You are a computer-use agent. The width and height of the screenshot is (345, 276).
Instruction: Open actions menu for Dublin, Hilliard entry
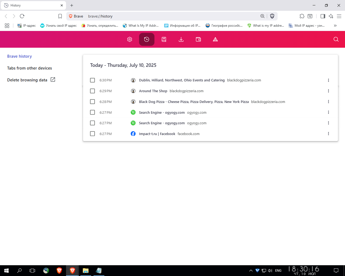(328, 80)
